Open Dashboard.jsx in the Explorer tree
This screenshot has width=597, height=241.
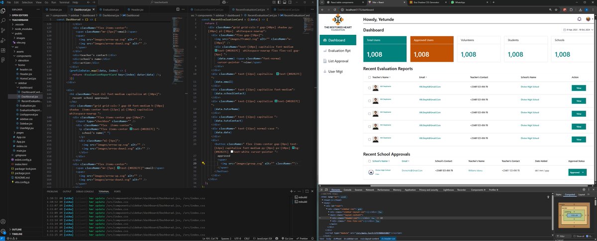tap(29, 97)
